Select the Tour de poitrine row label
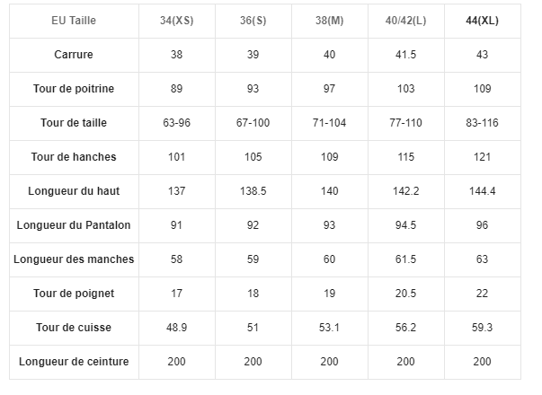The height and width of the screenshot is (395, 542). [x=74, y=89]
